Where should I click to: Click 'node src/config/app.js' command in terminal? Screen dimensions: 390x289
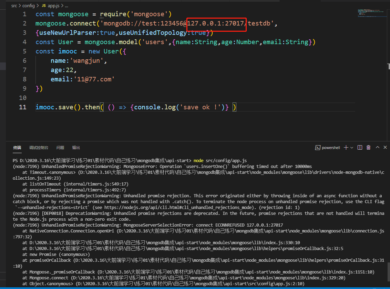point(220,161)
